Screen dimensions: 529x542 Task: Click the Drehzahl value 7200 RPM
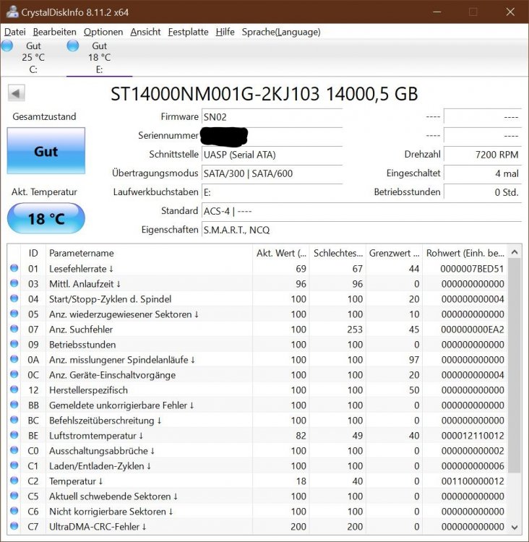[x=482, y=155]
